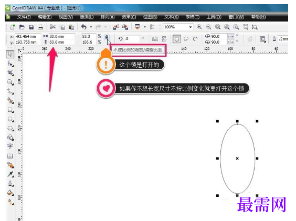Click the ellipse center X marker

pos(237,159)
